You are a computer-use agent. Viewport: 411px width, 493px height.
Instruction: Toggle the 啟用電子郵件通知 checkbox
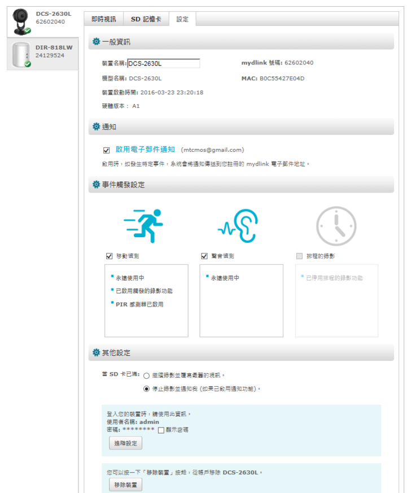pos(107,150)
